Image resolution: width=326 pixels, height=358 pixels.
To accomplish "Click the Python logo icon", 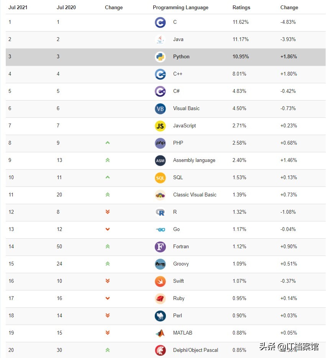I will click(160, 57).
